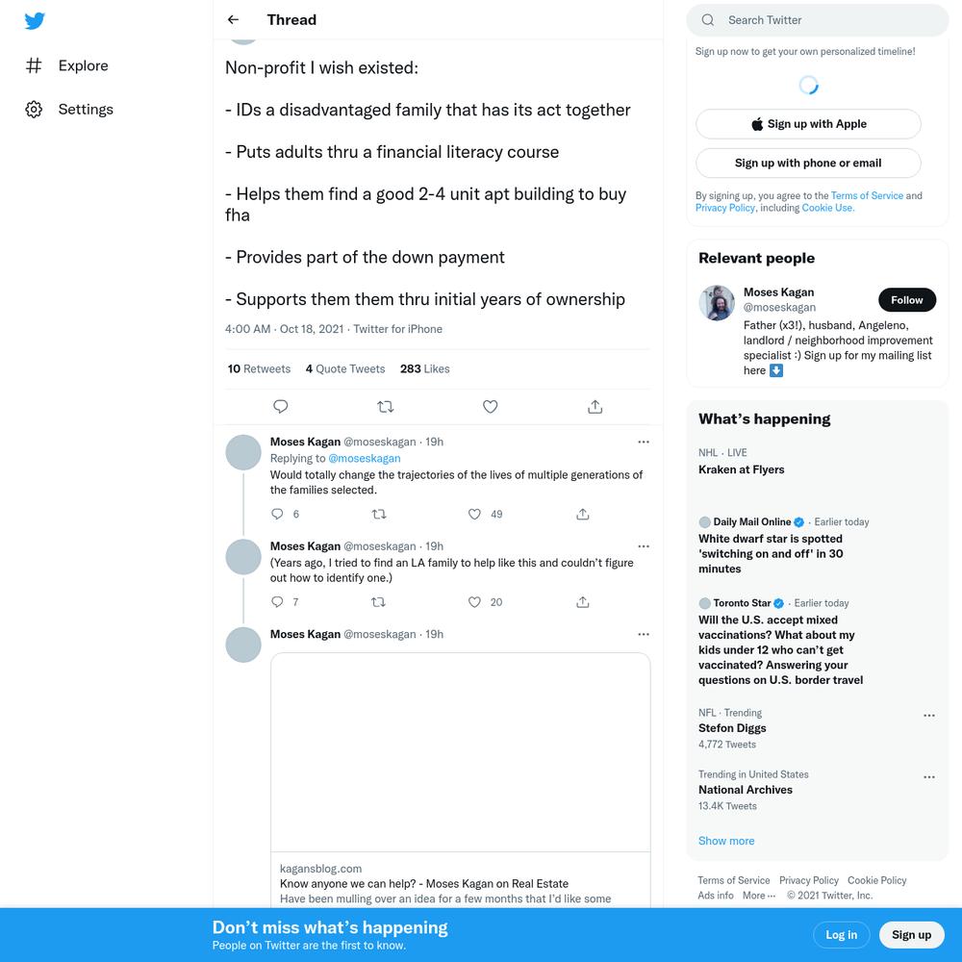Viewport: 962px width, 962px height.
Task: Retweet the reply about LA family
Action: point(378,602)
